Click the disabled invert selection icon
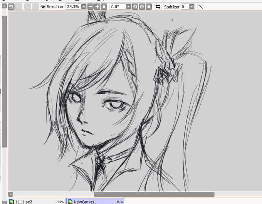Viewport: 262px width, 204px height. tap(35, 7)
